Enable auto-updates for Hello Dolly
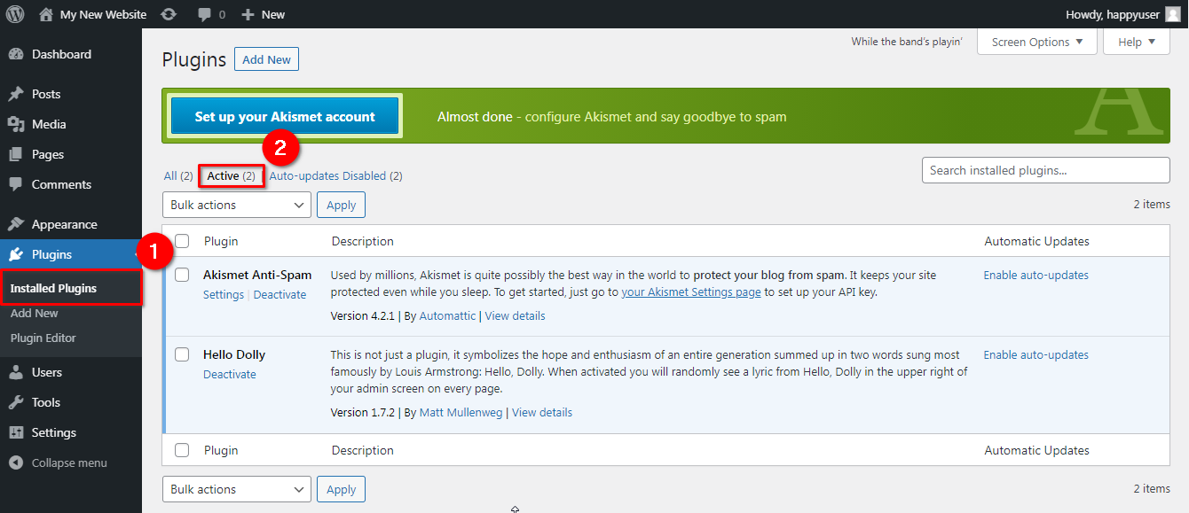1189x513 pixels. pos(1036,355)
